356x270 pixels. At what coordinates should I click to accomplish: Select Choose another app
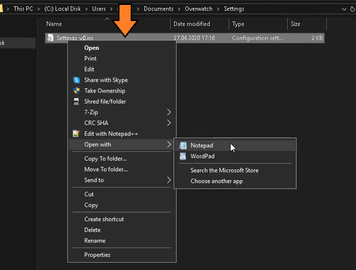235,181
